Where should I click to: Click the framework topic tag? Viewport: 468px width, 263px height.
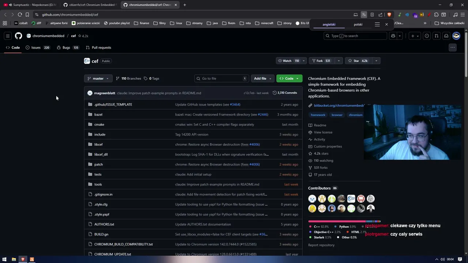tap(318, 115)
